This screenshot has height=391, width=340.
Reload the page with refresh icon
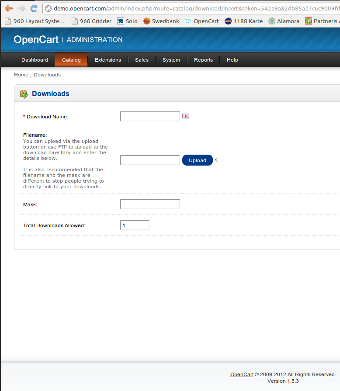click(x=34, y=8)
